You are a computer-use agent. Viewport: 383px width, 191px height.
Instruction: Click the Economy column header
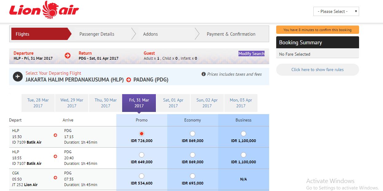(193, 120)
